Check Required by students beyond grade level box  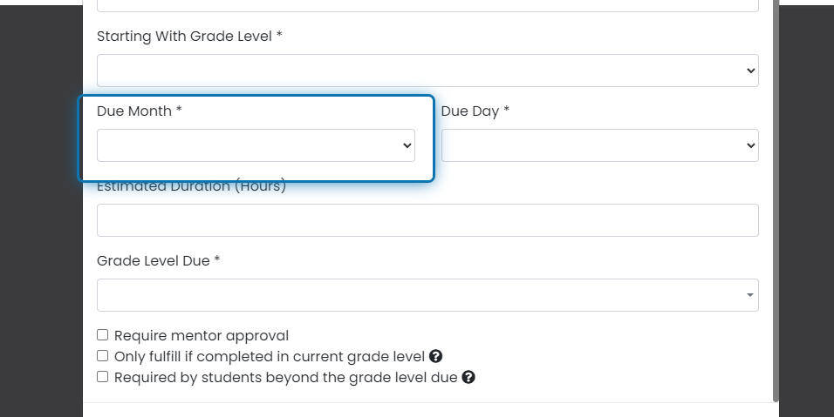(x=103, y=377)
